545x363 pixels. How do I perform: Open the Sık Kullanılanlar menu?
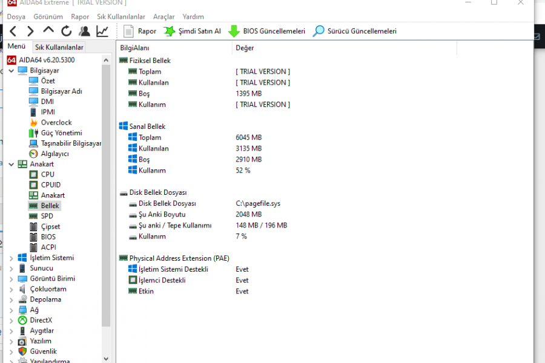coord(121,17)
